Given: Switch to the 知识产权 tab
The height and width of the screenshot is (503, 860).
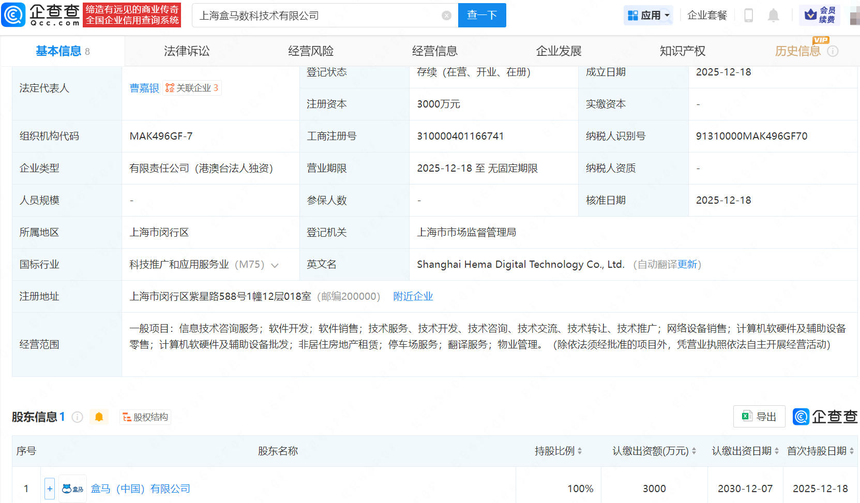Looking at the screenshot, I should click(682, 51).
